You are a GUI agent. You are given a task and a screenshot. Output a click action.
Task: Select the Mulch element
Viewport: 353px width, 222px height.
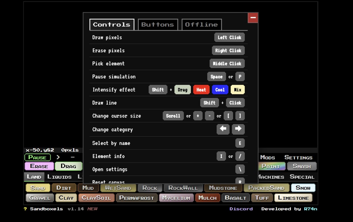coord(207,198)
